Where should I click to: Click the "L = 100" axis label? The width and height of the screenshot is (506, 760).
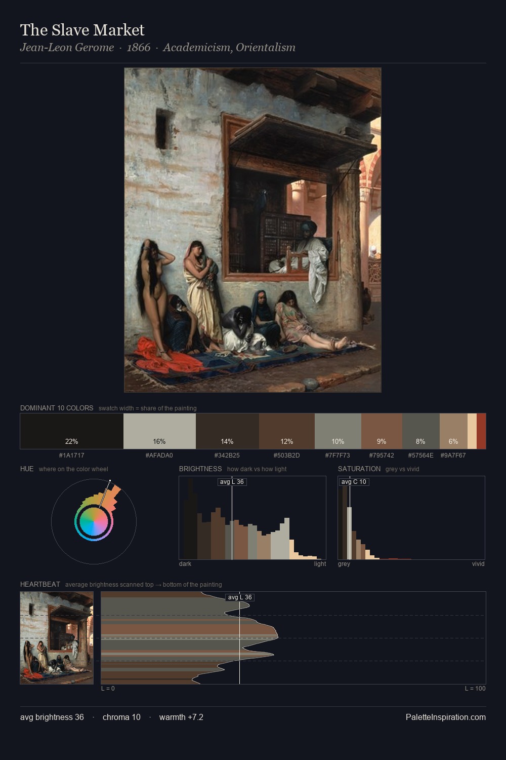475,689
